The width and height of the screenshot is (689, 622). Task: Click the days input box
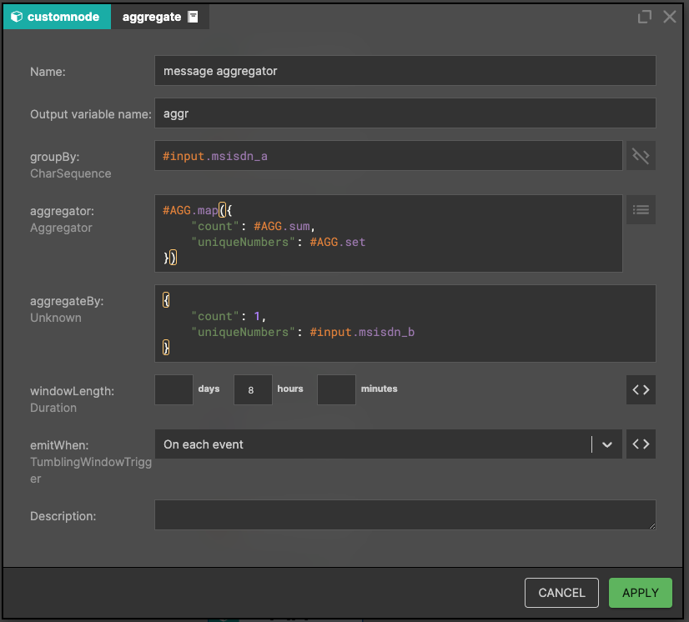(x=174, y=389)
